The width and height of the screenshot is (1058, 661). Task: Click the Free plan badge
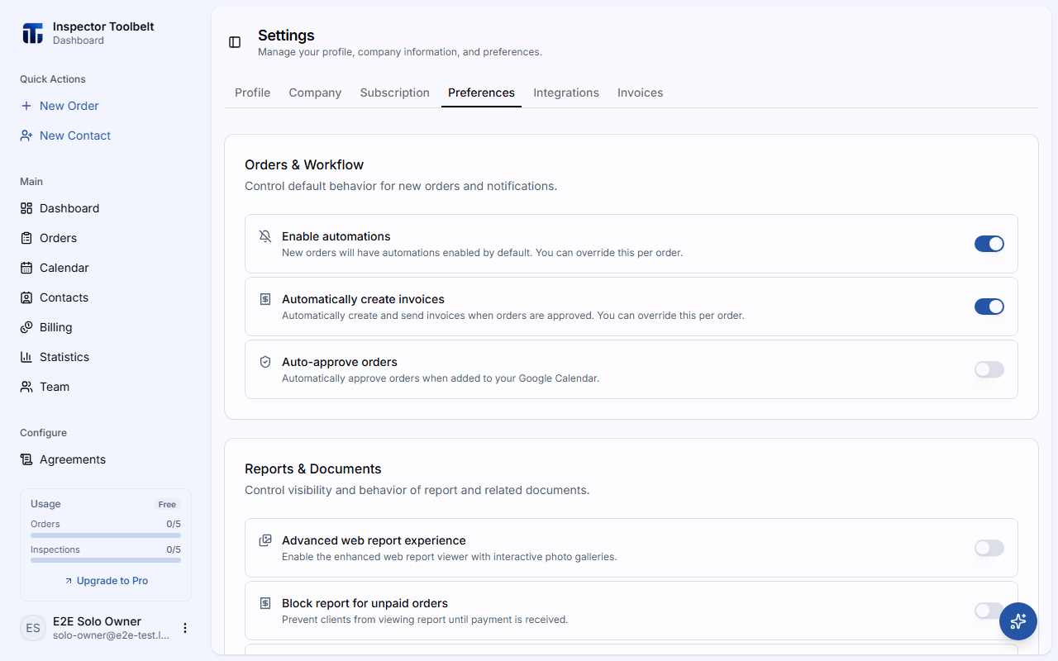point(167,504)
